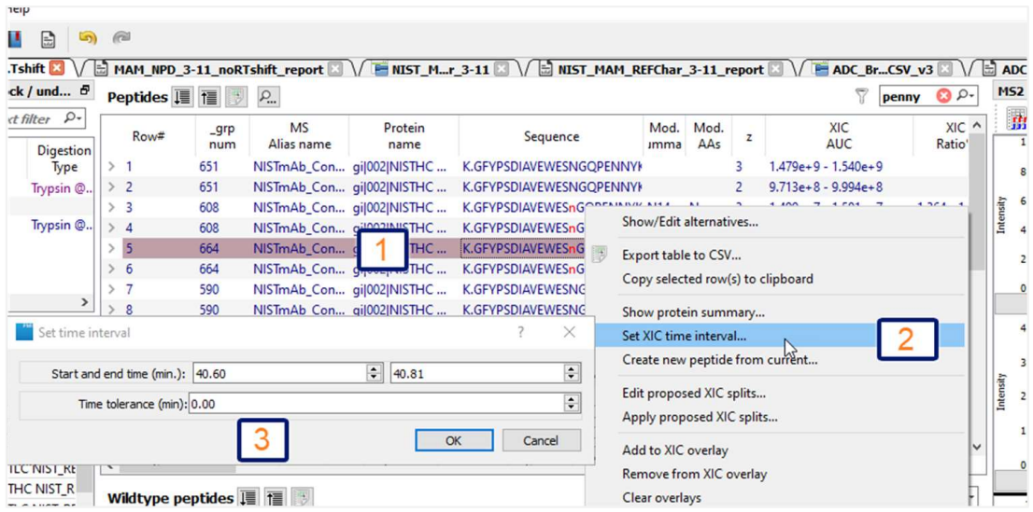Click MS2 panel table view icon
This screenshot has height=512, width=1033.
tap(1017, 119)
